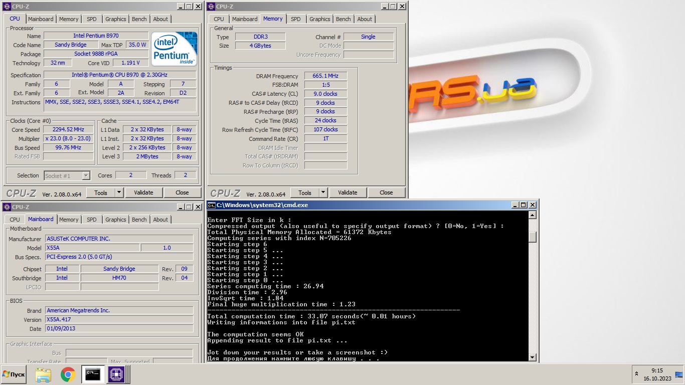Click Tools button in CPU window

click(x=101, y=192)
